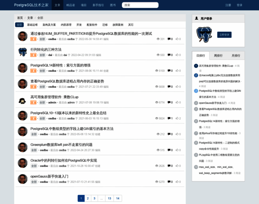Click current page 1 in pagination
Image resolution: width=259 pixels, height=204 pixels.
(81, 199)
